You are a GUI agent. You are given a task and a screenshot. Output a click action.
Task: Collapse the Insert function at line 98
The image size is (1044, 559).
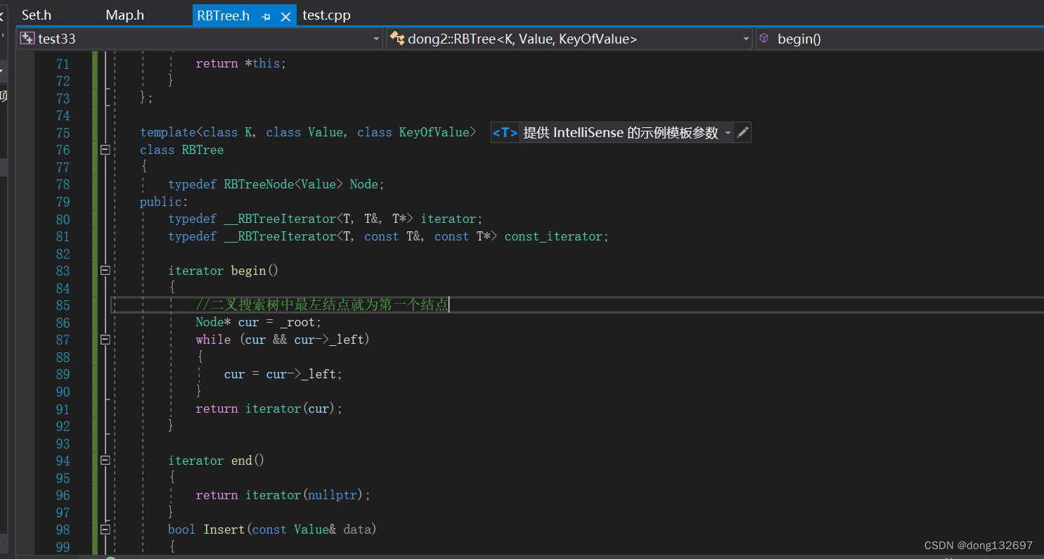point(105,529)
